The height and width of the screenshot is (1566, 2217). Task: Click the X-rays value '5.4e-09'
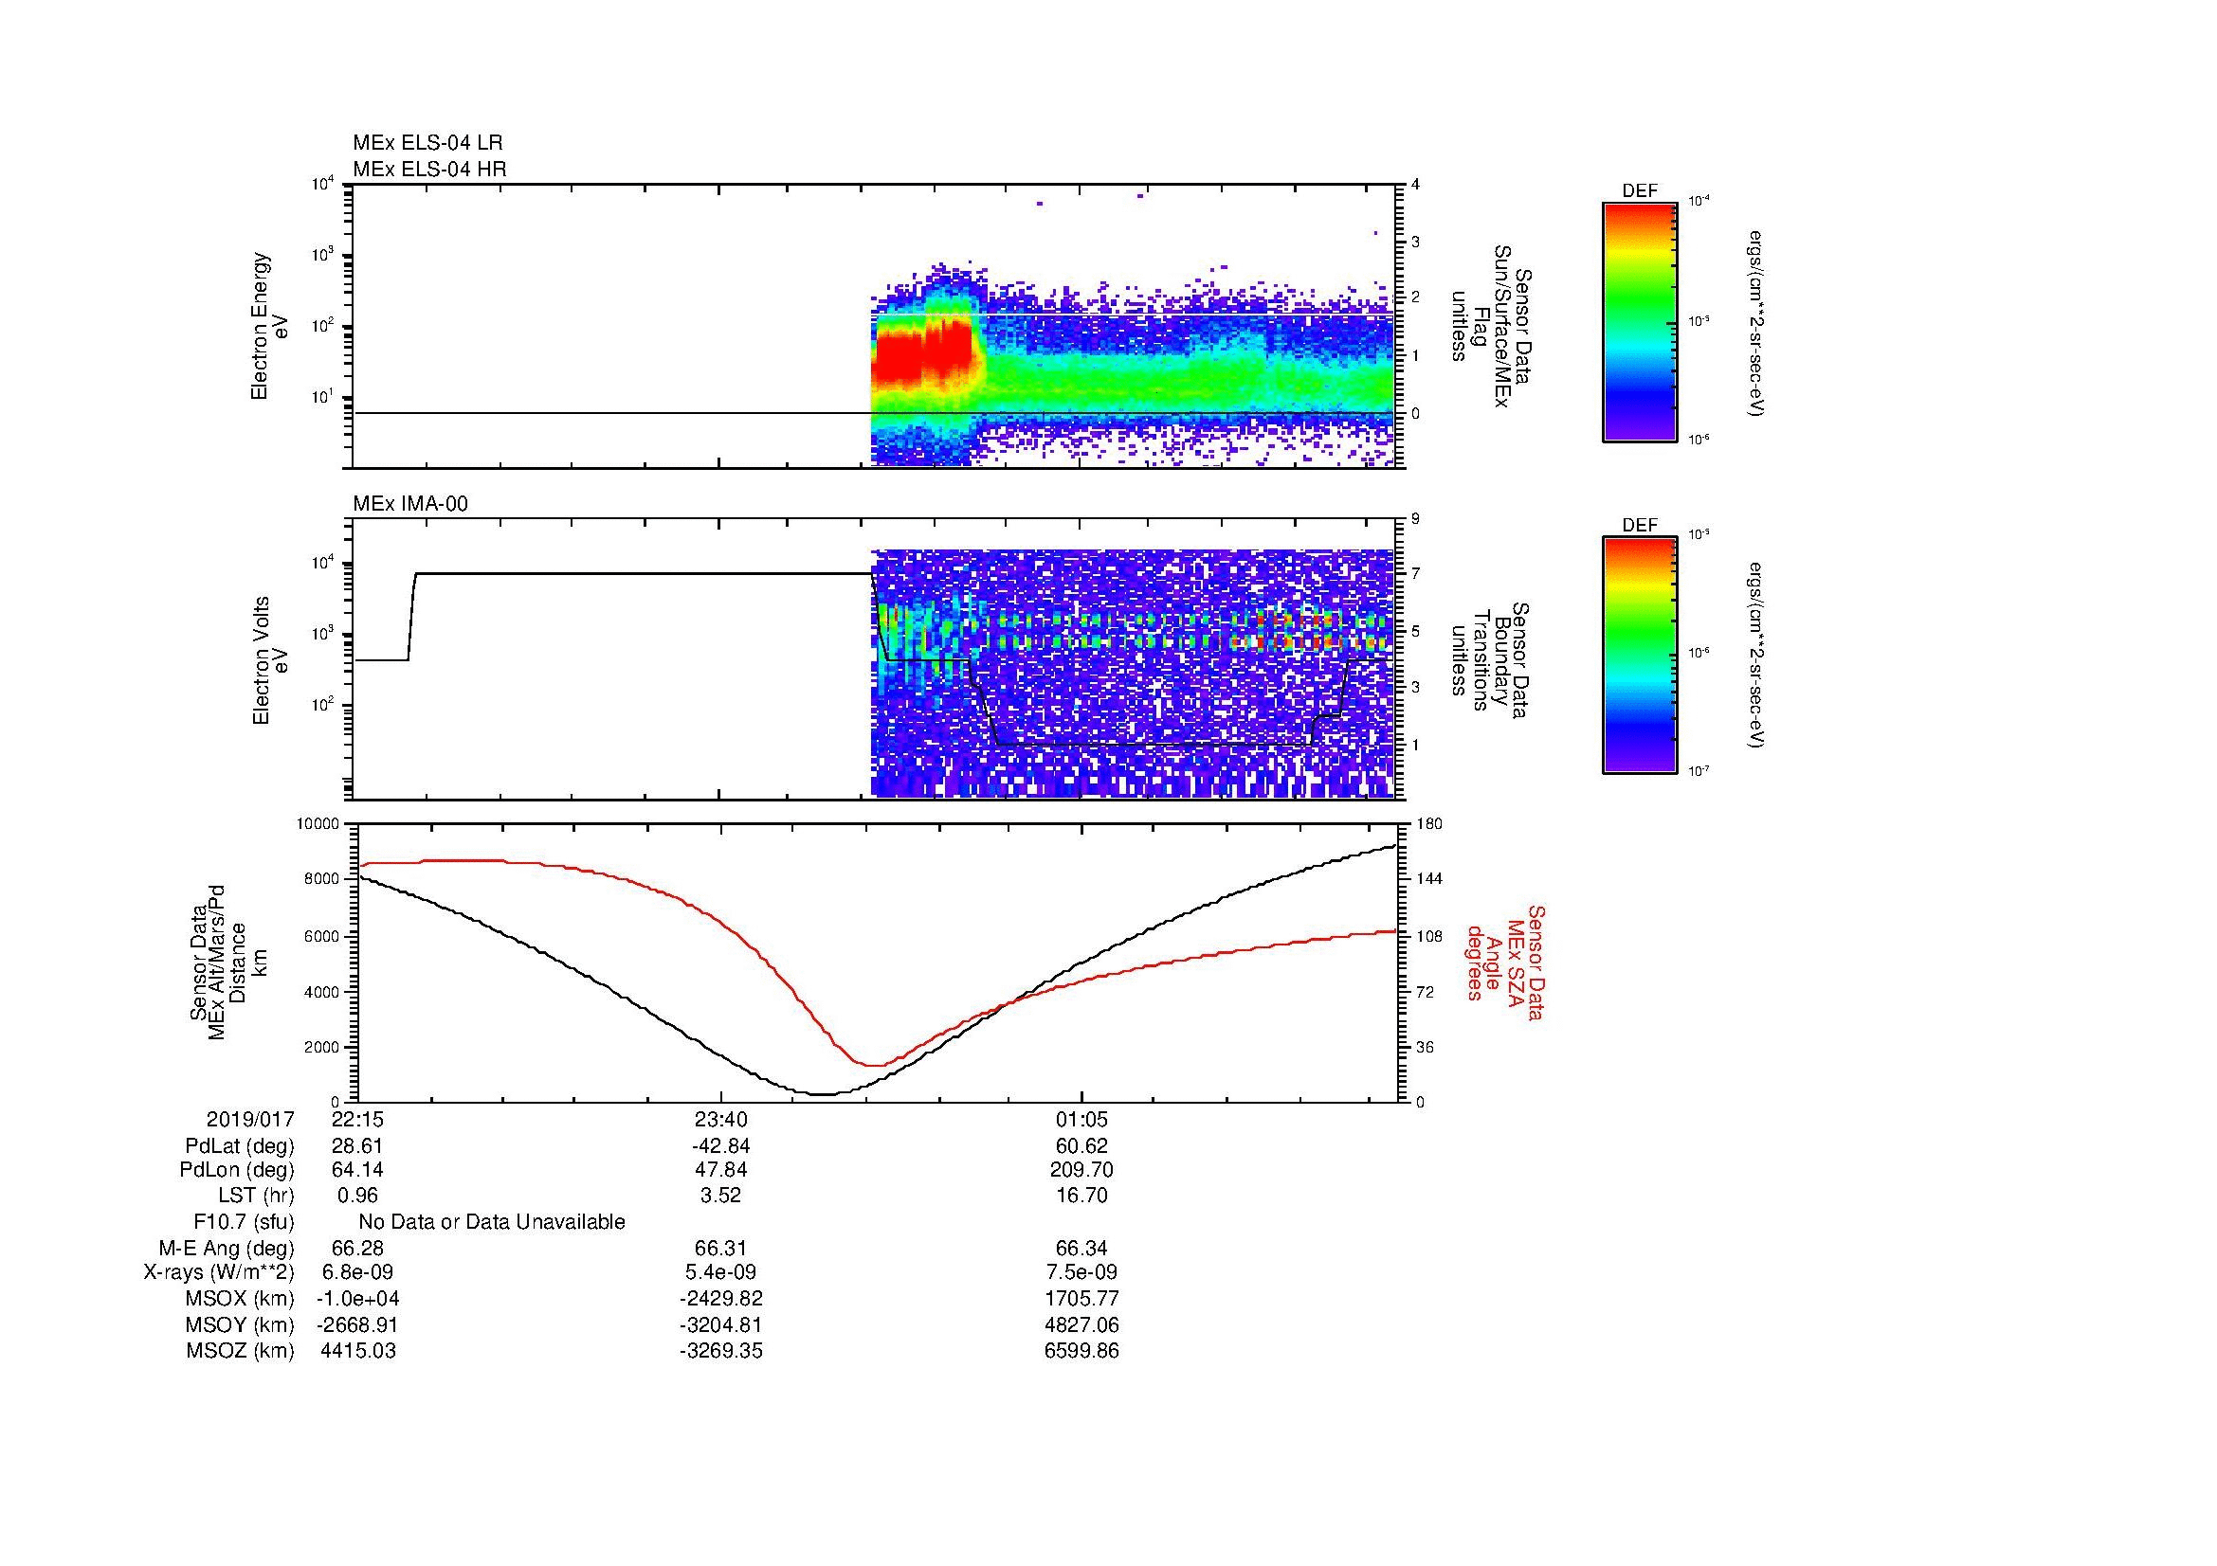[720, 1272]
